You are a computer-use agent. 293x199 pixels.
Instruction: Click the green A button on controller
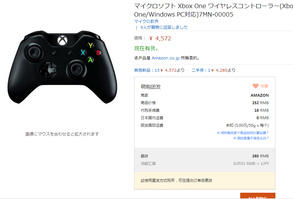(x=90, y=60)
